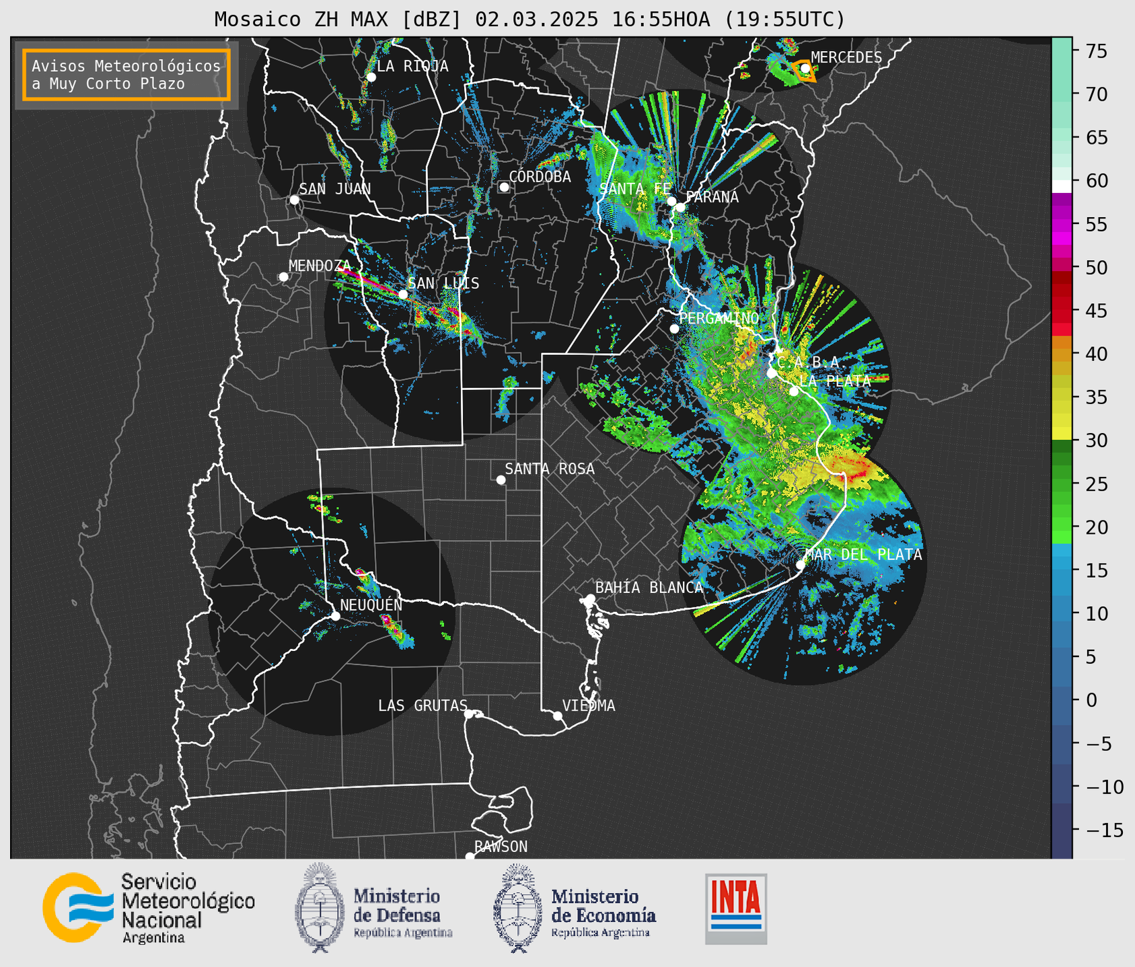The image size is (1135, 967).
Task: Click the Avisos Meteorológicos a Muy Corto Plazo box
Action: pyautogui.click(x=126, y=75)
